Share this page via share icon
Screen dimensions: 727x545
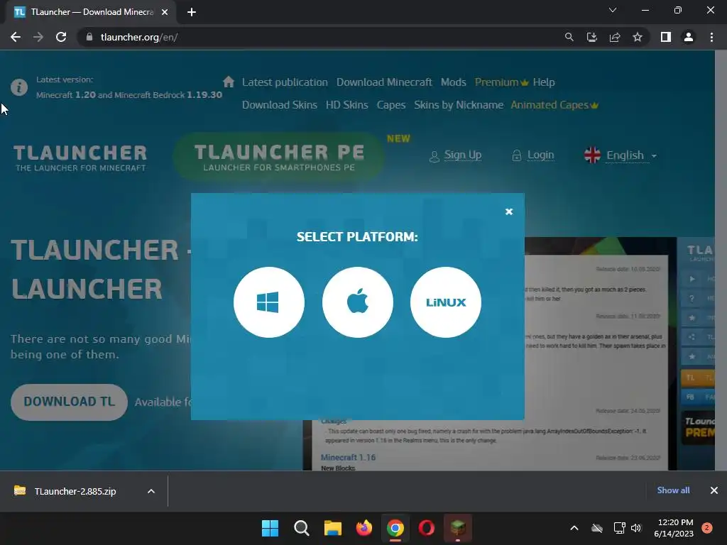point(615,37)
